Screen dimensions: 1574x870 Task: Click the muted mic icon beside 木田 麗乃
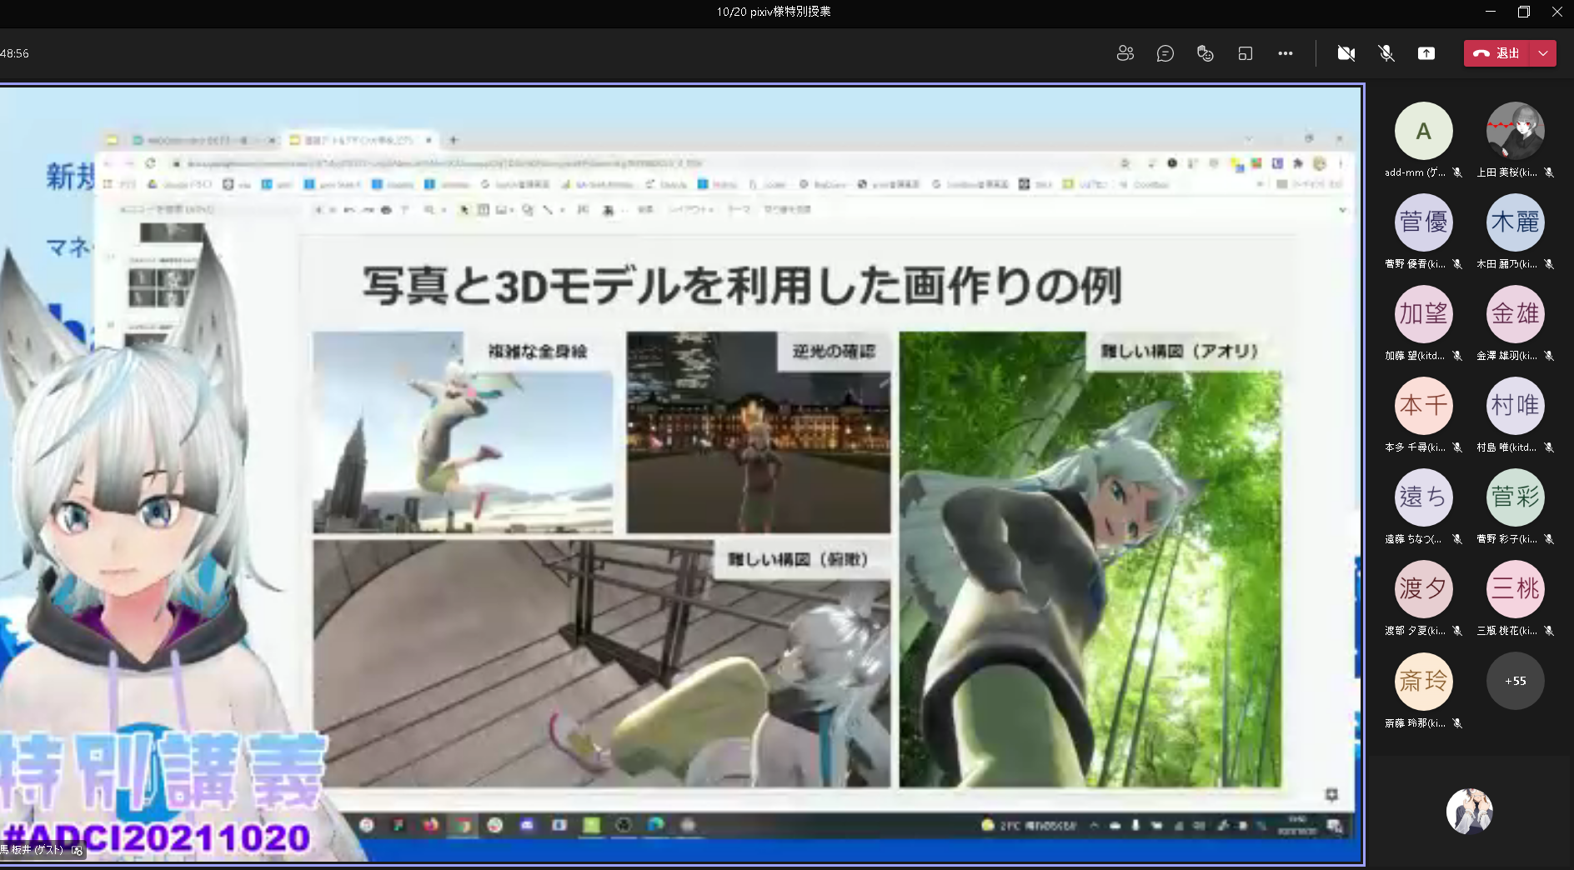1549,264
